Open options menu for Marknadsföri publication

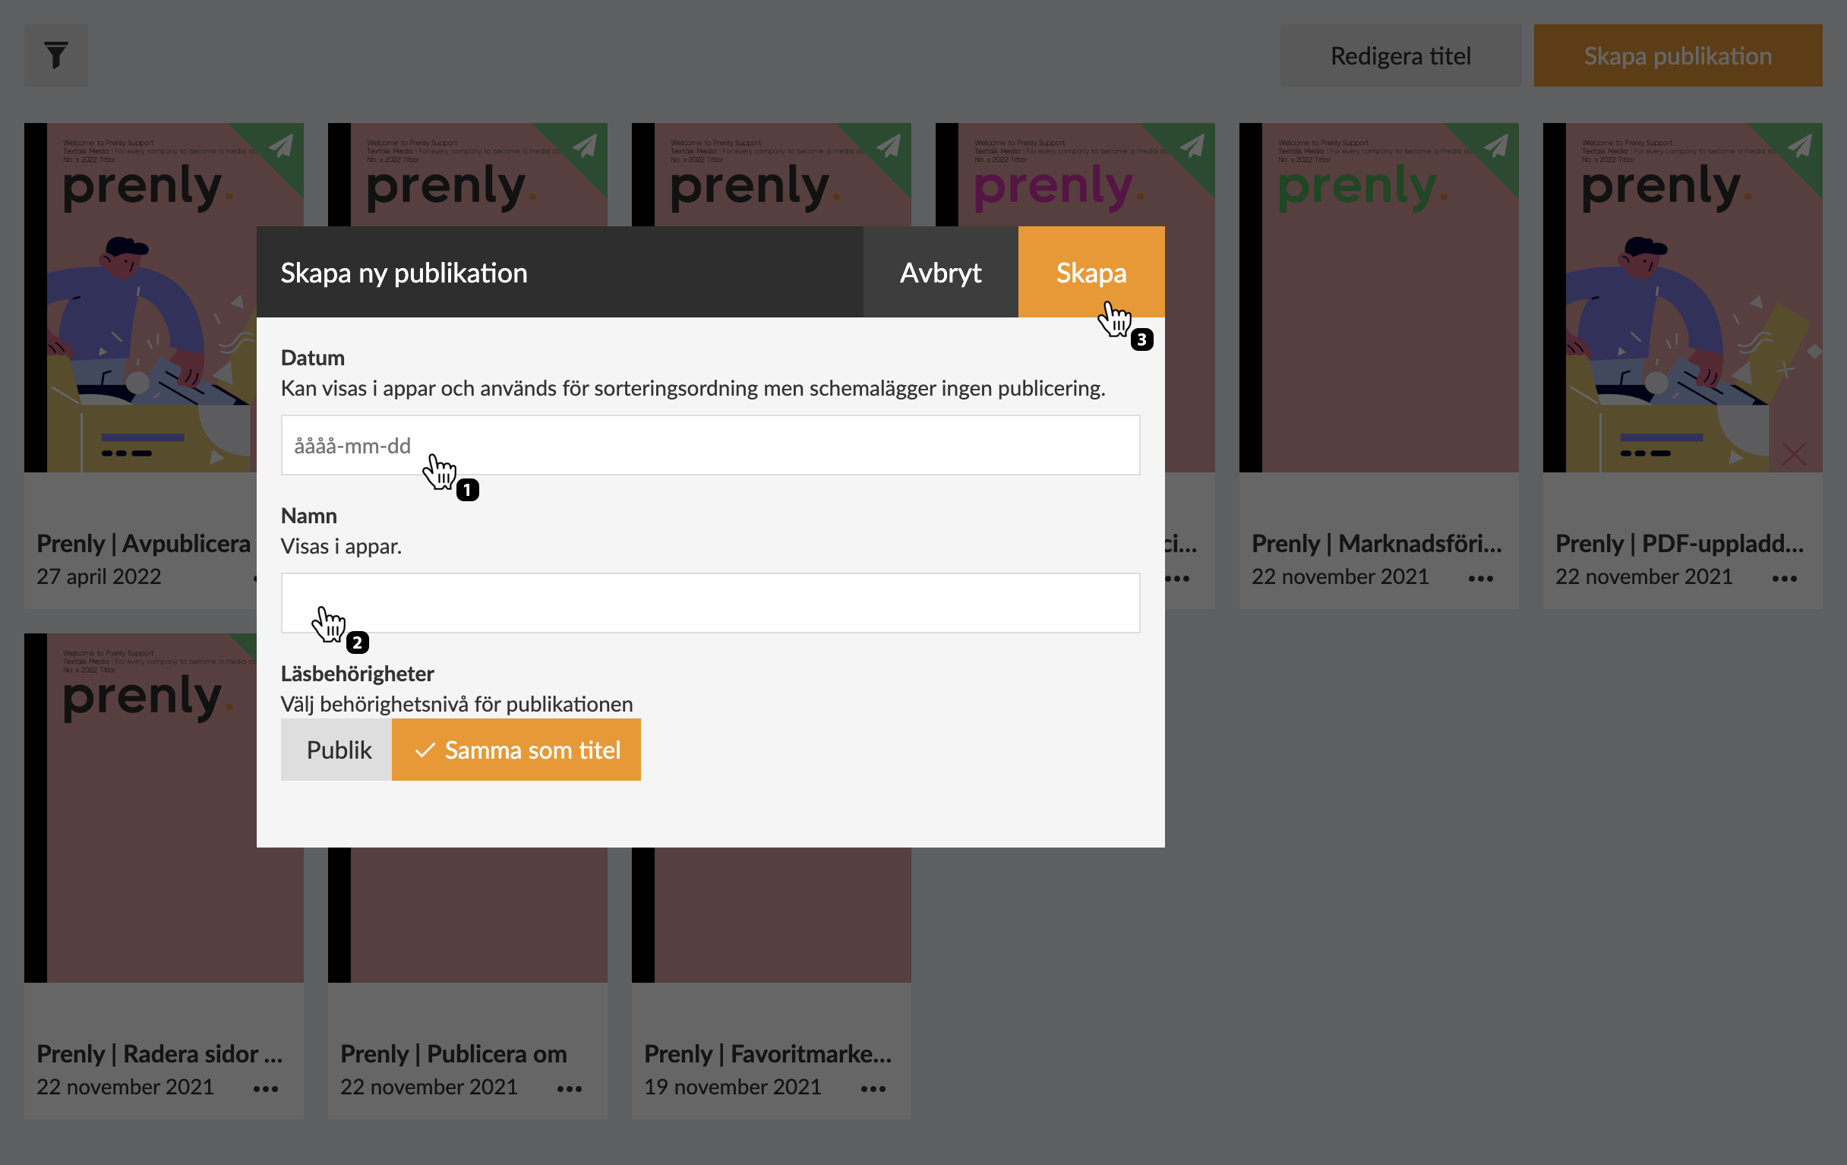[1480, 578]
